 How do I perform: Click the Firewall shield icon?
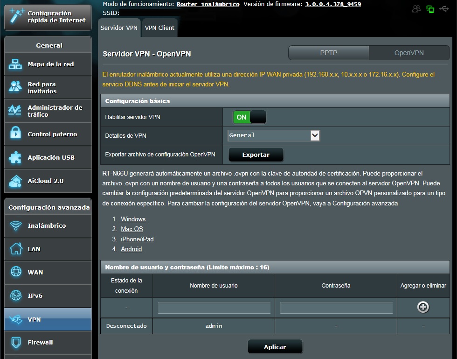click(x=16, y=343)
